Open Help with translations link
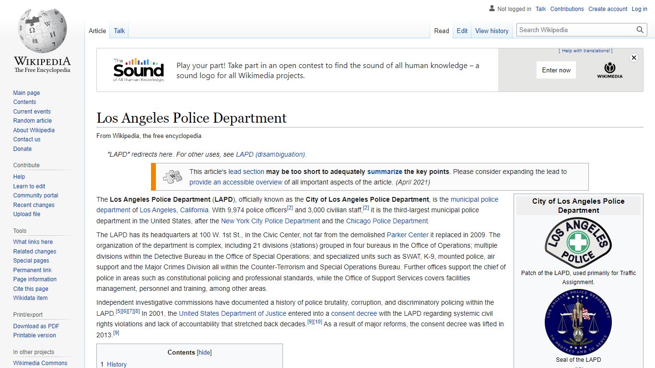 [585, 51]
